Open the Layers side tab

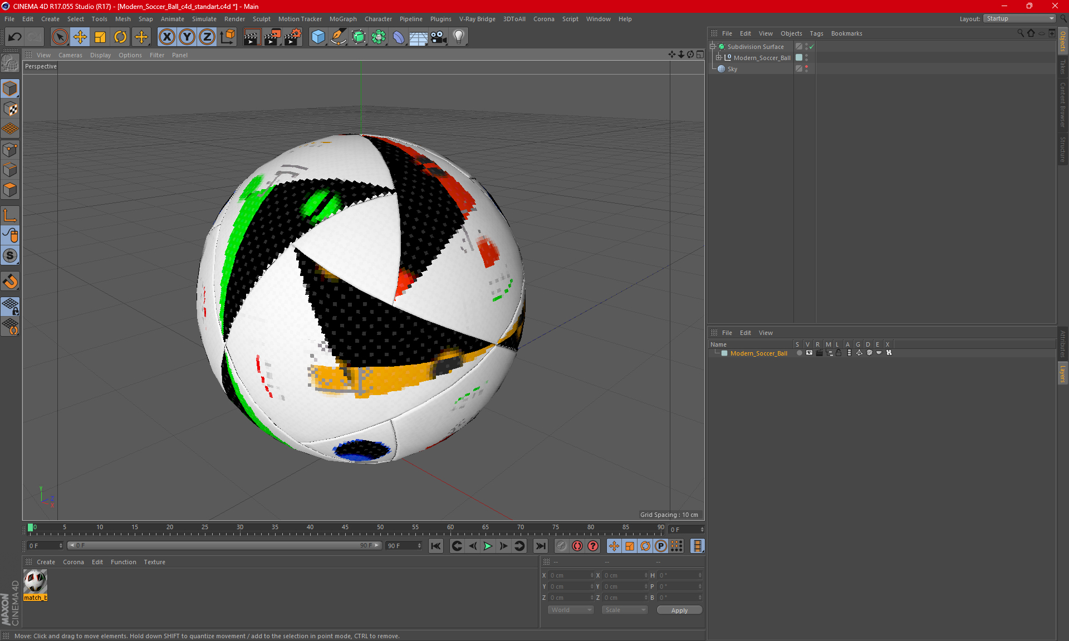[x=1062, y=374]
